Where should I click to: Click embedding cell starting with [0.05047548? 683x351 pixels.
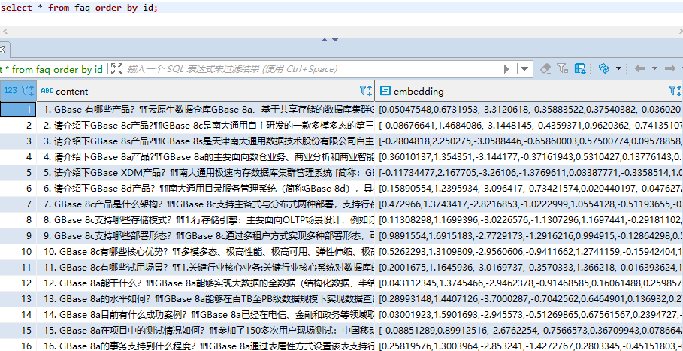[x=529, y=109]
